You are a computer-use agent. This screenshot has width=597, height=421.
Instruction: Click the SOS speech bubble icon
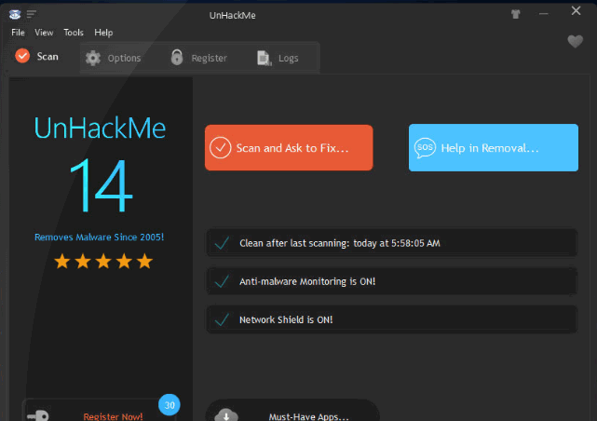pos(425,148)
